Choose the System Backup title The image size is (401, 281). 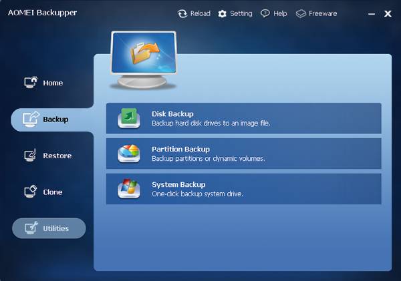(x=178, y=184)
